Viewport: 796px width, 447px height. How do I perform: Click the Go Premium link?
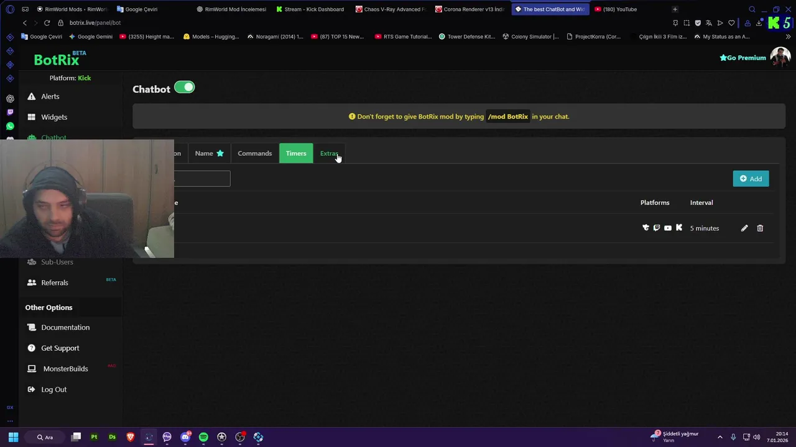click(743, 58)
